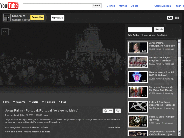
Task: Click the YouTube logo
Action: point(9,5)
